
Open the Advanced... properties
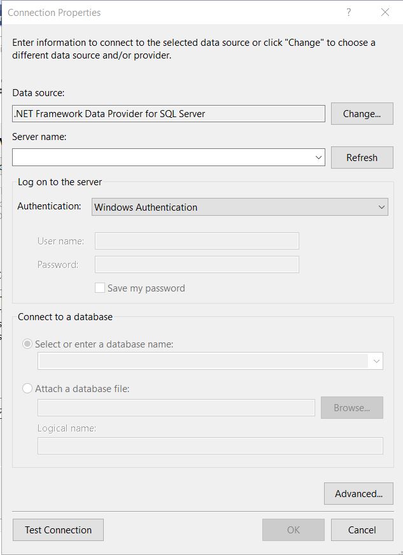[358, 493]
